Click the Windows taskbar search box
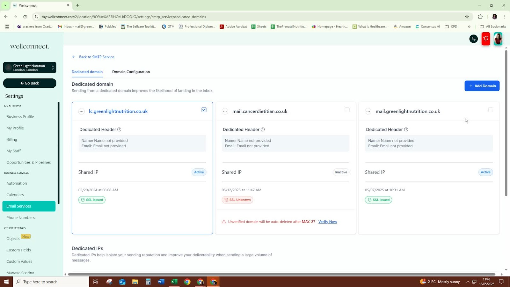 [x=51, y=282]
